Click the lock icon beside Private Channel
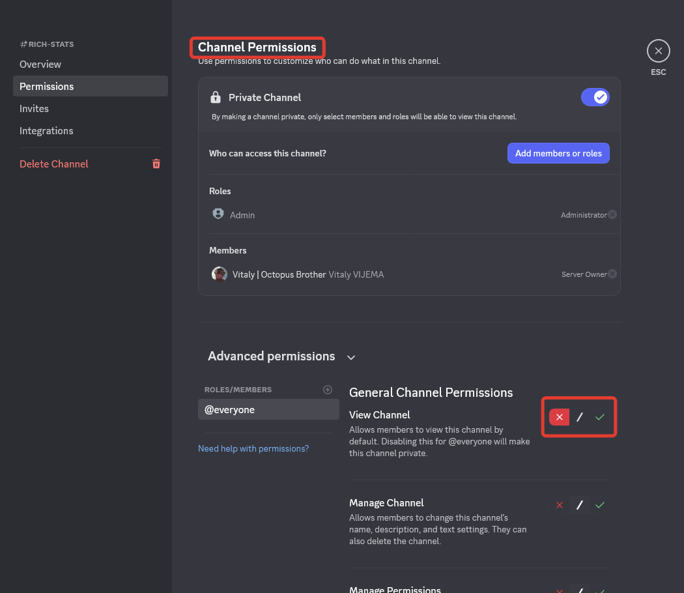 [216, 98]
